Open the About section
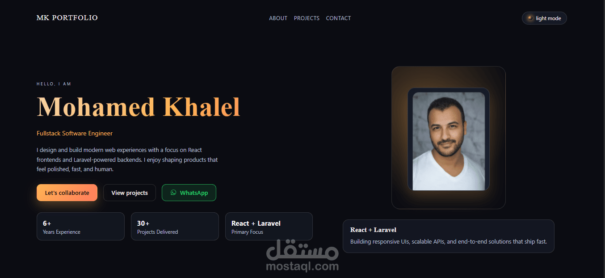 (x=278, y=18)
